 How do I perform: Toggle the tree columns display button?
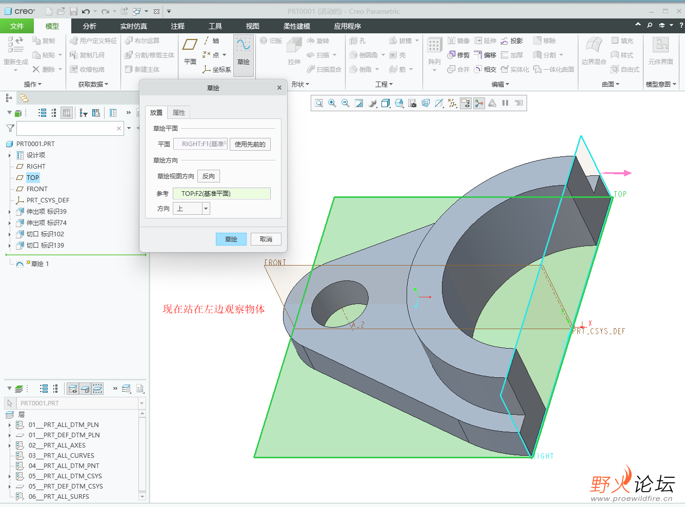pos(67,113)
